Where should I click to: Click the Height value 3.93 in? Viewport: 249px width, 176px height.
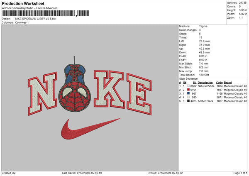[x=243, y=10]
